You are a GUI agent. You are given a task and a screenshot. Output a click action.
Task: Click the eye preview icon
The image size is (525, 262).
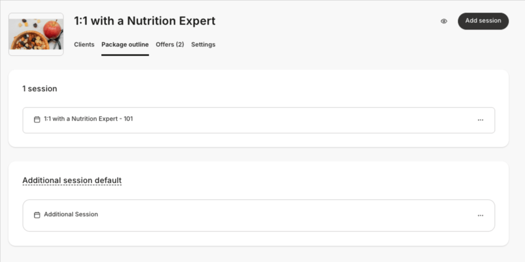(444, 21)
